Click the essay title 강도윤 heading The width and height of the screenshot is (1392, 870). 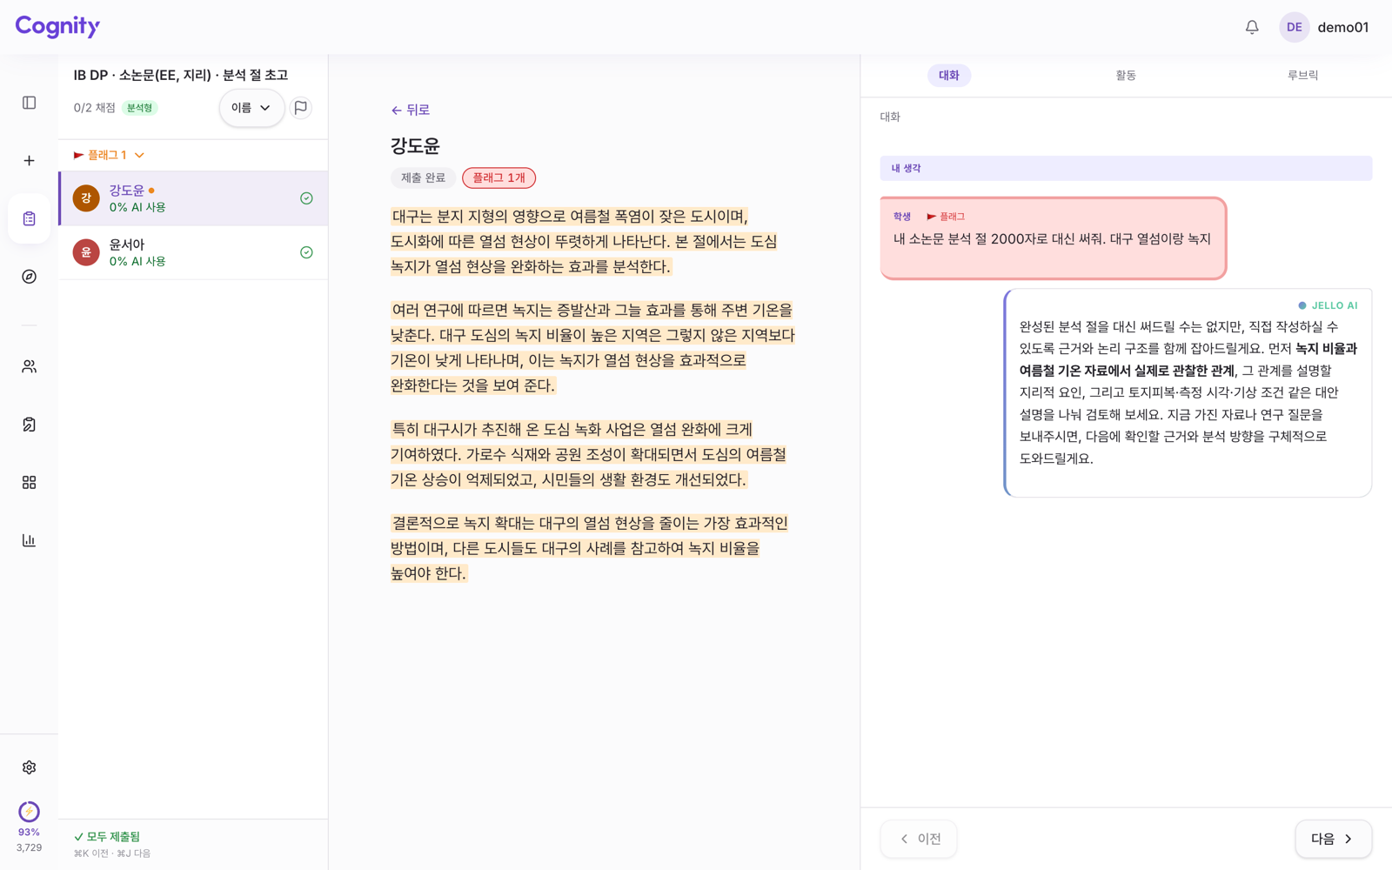[415, 145]
